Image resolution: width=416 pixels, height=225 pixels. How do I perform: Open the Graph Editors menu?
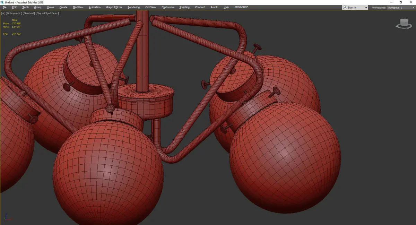[x=114, y=7]
